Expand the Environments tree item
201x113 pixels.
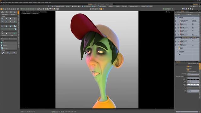click(x=177, y=51)
